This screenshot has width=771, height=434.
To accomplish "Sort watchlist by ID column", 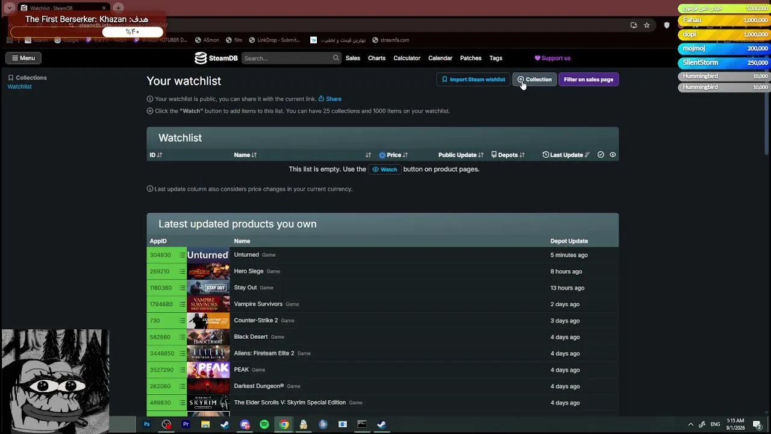I will (x=155, y=155).
